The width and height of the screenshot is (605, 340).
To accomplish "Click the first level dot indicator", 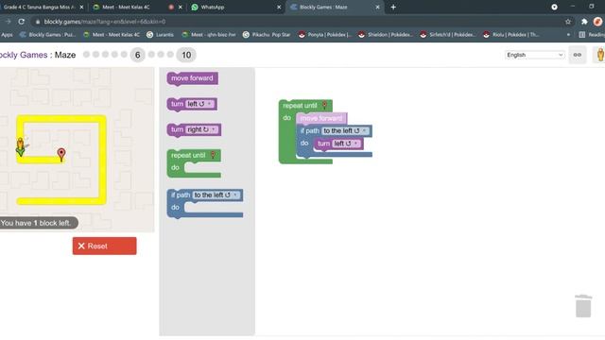I will (x=86, y=55).
